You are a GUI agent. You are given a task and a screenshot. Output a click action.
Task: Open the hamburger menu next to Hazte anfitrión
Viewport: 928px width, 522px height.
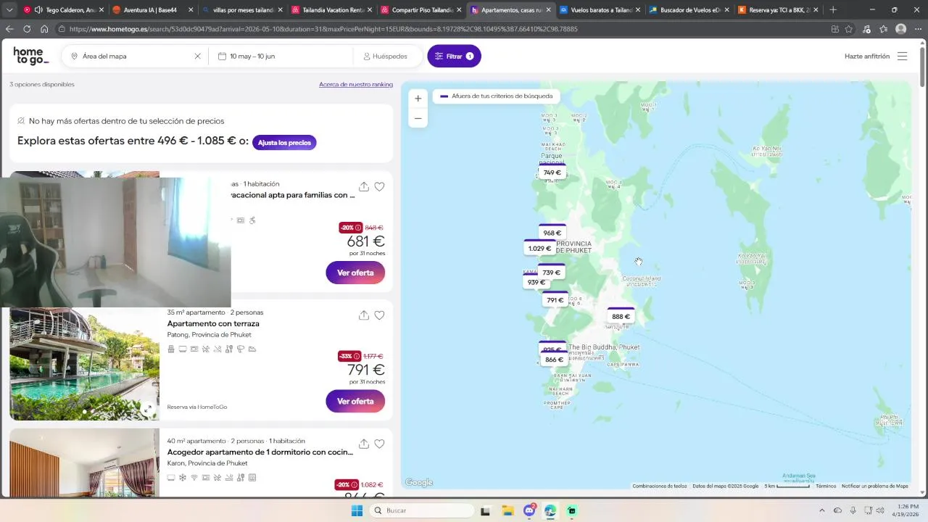pos(902,56)
